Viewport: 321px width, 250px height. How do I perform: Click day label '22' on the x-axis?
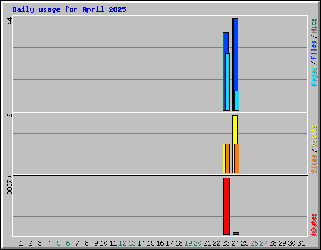[216, 243]
